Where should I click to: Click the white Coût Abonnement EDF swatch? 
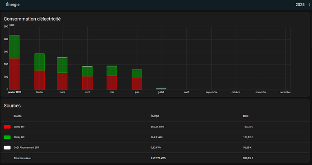click(x=7, y=148)
